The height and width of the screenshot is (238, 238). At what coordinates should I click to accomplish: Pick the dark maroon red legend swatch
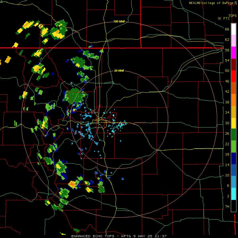coord(234,64)
